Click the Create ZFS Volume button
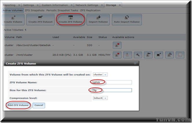Viewport: 192px width, 123px height. pyautogui.click(x=70, y=20)
